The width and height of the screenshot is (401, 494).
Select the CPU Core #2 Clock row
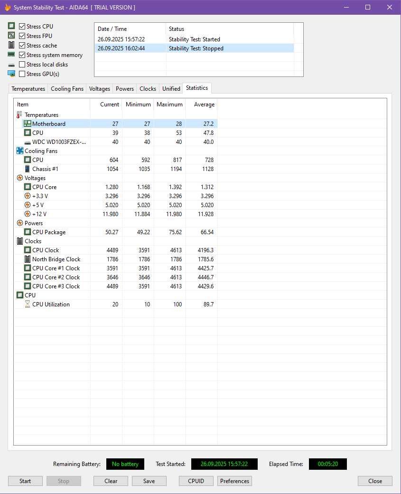coord(115,277)
